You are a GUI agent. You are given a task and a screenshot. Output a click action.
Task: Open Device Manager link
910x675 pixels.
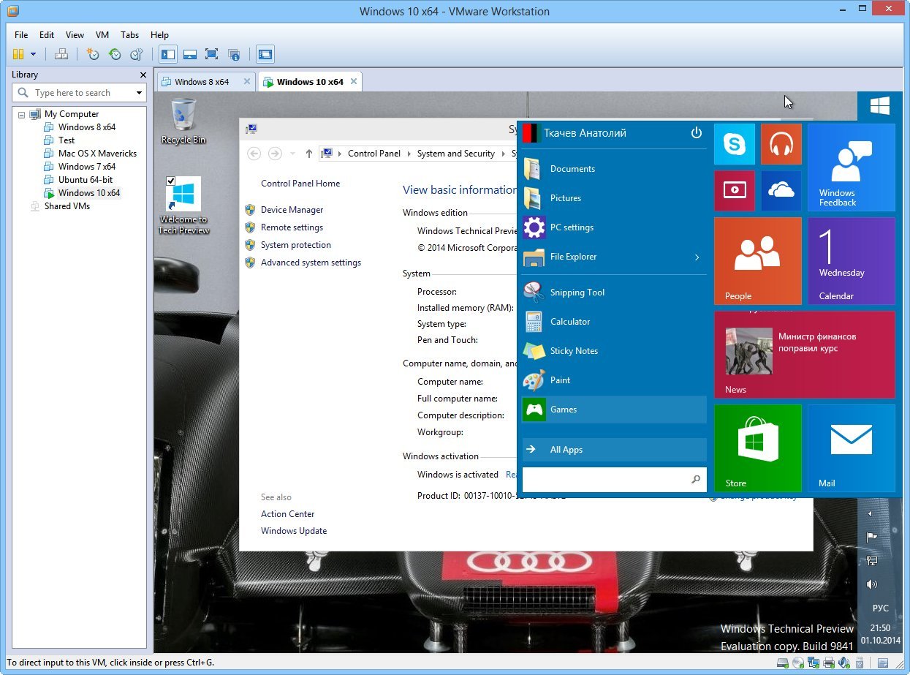(292, 210)
